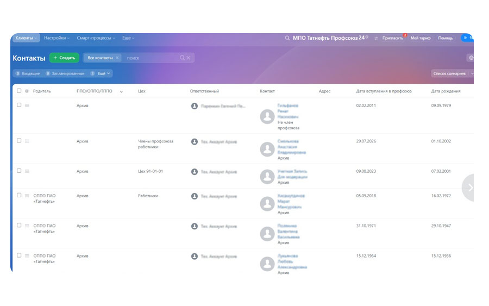Viewport: 489px width, 306px height.
Task: Open Помощь button
Action: (x=446, y=38)
